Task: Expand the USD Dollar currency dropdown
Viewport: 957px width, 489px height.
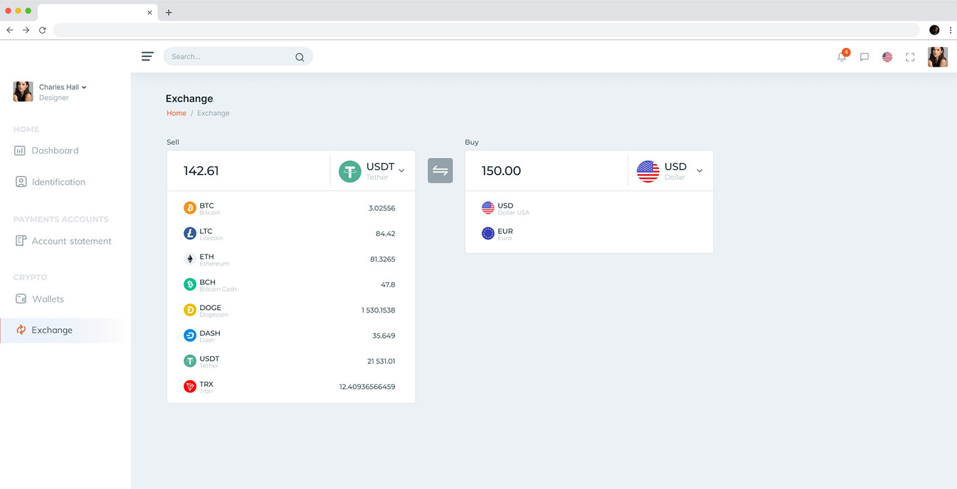Action: (670, 171)
